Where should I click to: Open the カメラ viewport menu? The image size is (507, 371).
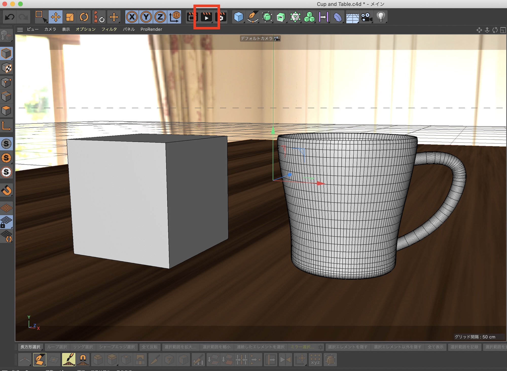point(50,29)
